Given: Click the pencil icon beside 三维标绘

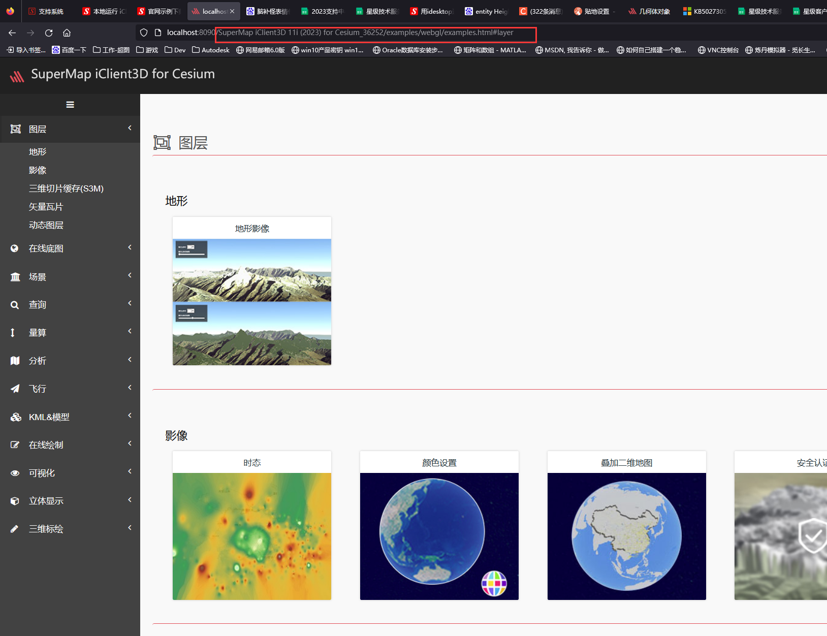Looking at the screenshot, I should 15,529.
